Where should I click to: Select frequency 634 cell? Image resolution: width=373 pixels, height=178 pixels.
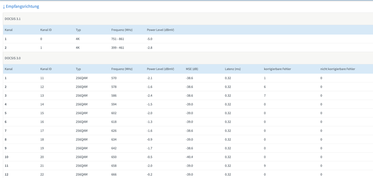click(x=114, y=139)
